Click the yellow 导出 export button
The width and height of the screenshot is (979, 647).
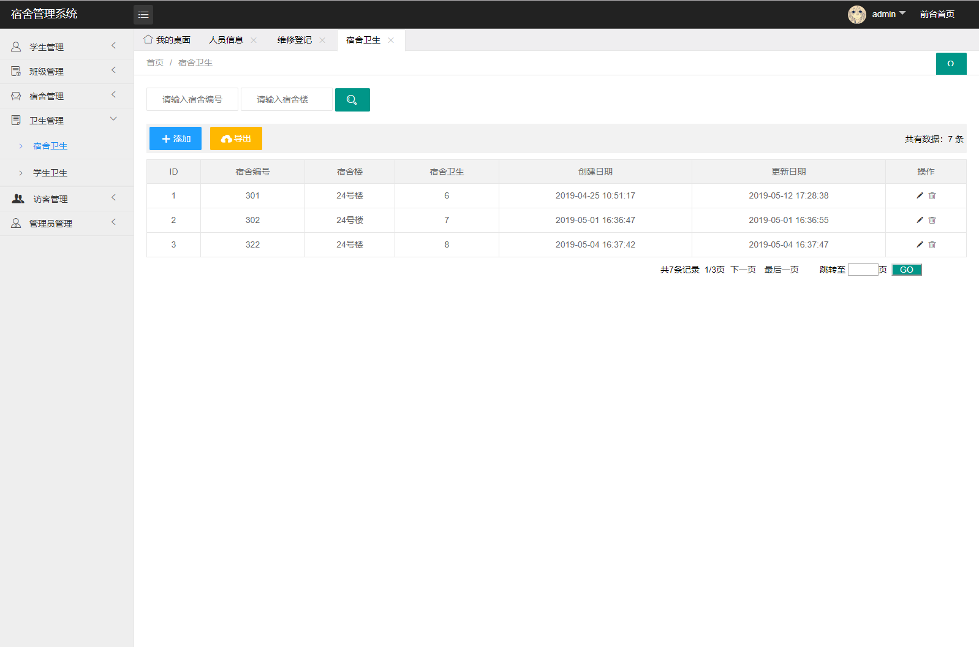[x=236, y=138]
